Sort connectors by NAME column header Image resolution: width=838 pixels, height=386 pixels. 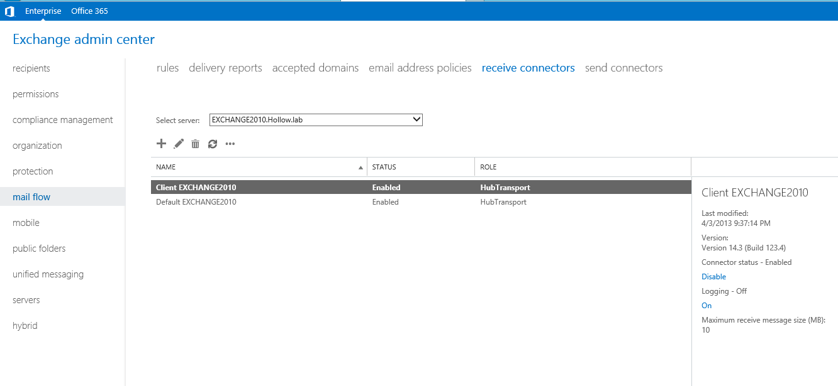tap(166, 167)
